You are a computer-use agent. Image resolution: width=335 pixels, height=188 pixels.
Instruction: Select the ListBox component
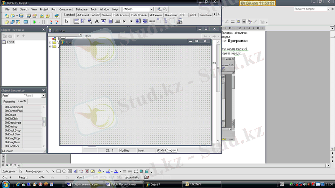[138, 21]
